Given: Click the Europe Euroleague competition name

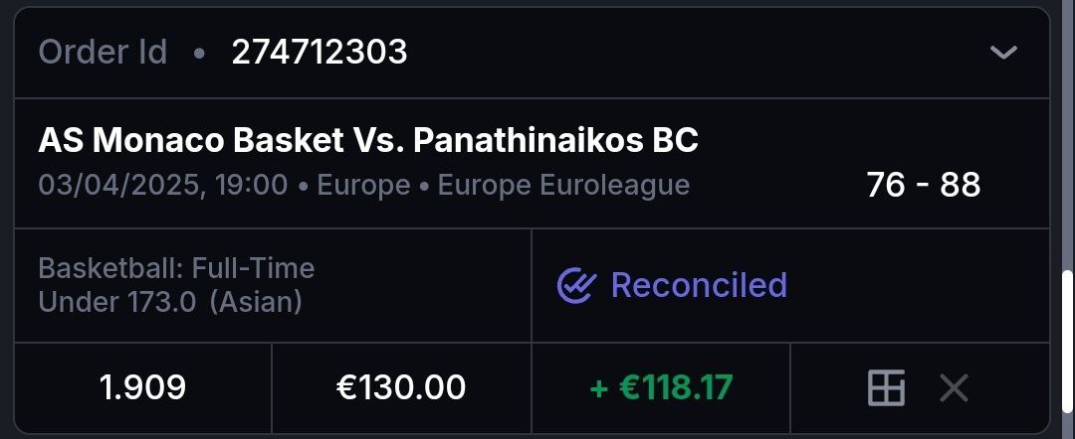Looking at the screenshot, I should point(563,185).
